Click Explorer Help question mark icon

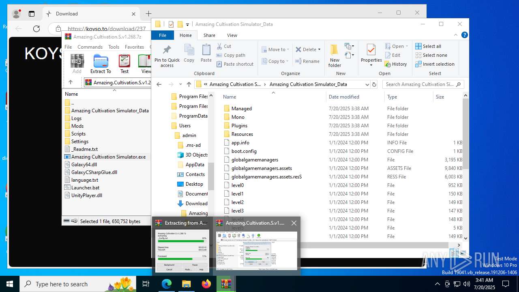pos(465,35)
